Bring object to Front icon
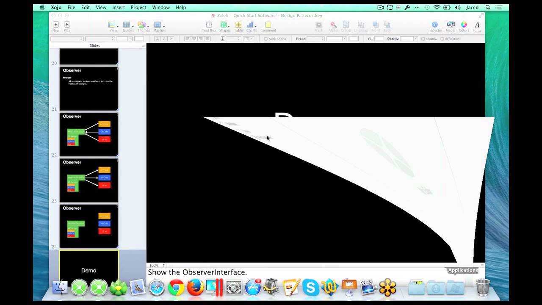The width and height of the screenshot is (542, 305). pyautogui.click(x=376, y=25)
